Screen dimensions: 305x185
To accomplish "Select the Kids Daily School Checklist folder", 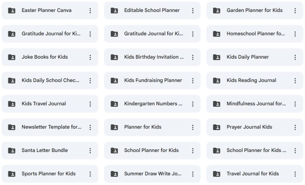I will (50, 80).
